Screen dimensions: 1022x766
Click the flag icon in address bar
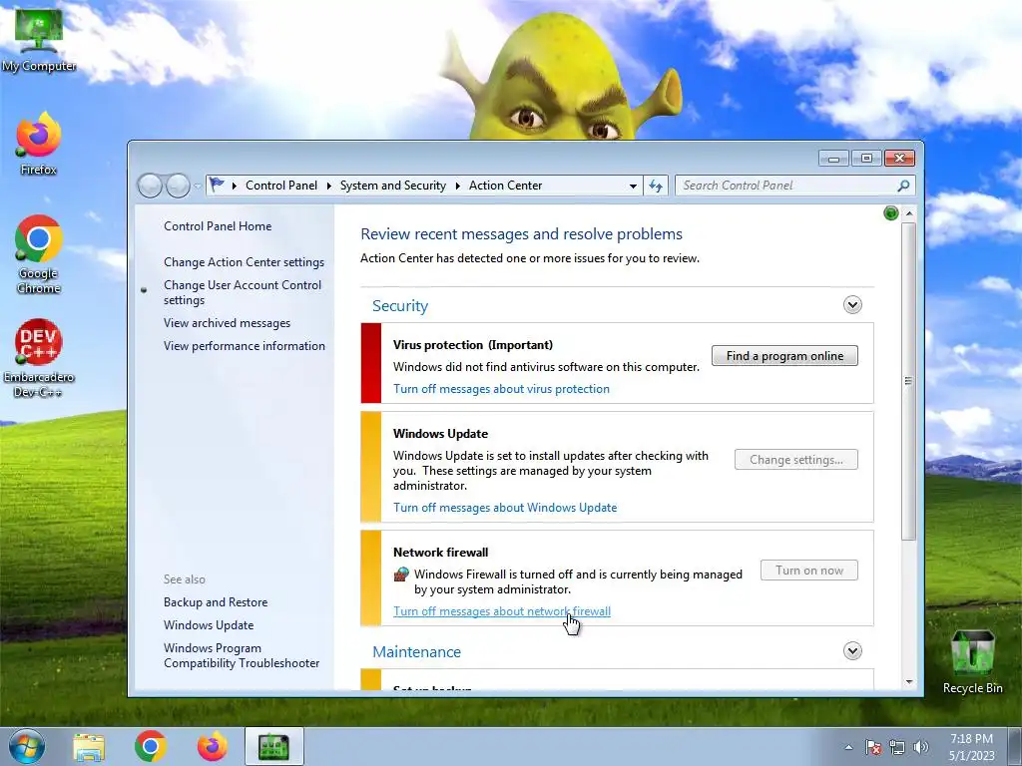click(x=217, y=185)
